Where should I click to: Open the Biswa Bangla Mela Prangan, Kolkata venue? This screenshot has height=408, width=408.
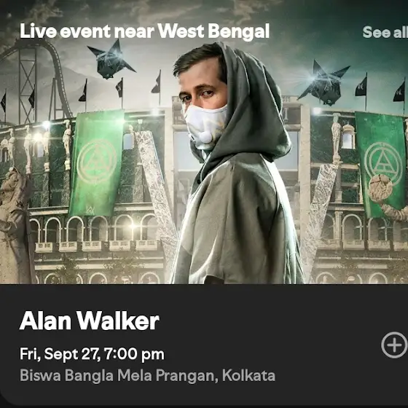click(x=147, y=375)
